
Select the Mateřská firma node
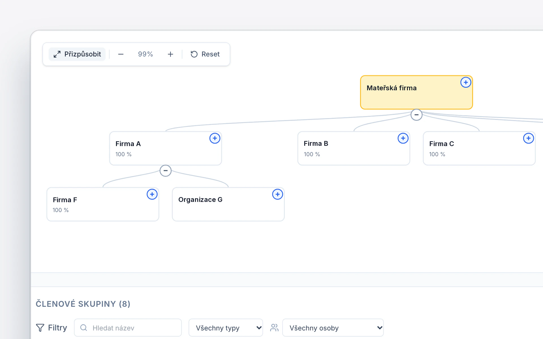tap(416, 92)
